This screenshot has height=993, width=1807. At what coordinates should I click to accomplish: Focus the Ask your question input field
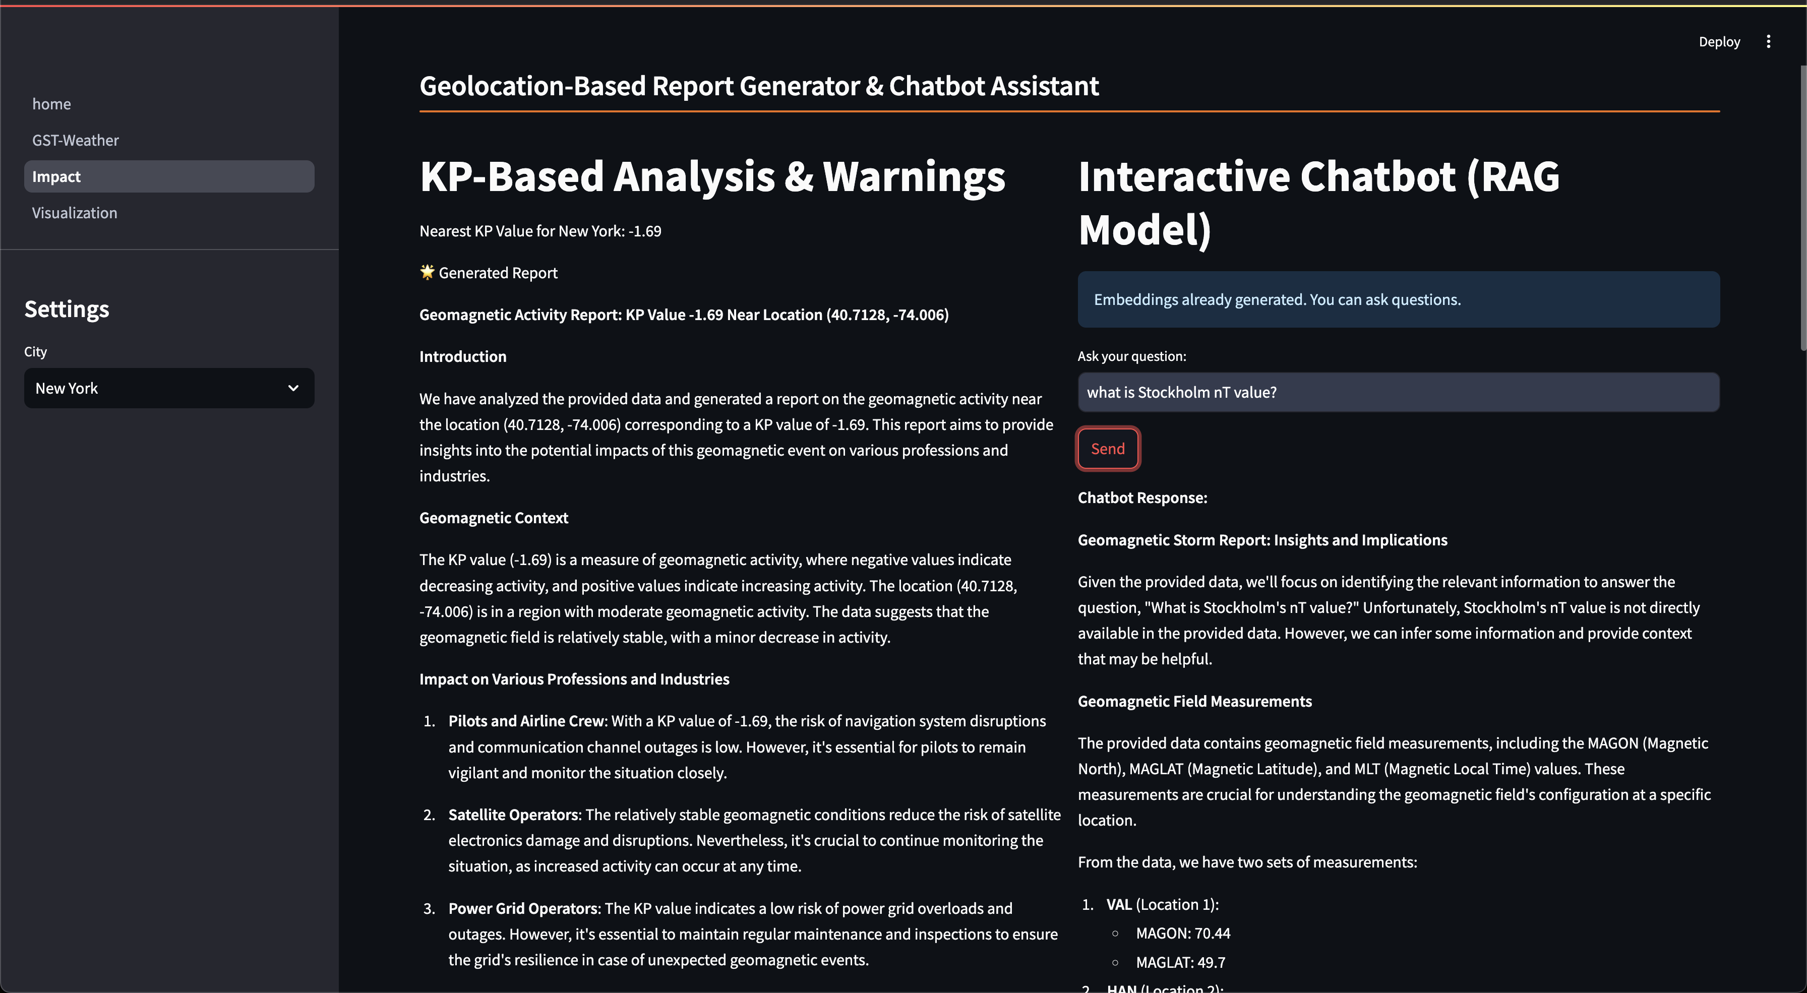[x=1397, y=392]
